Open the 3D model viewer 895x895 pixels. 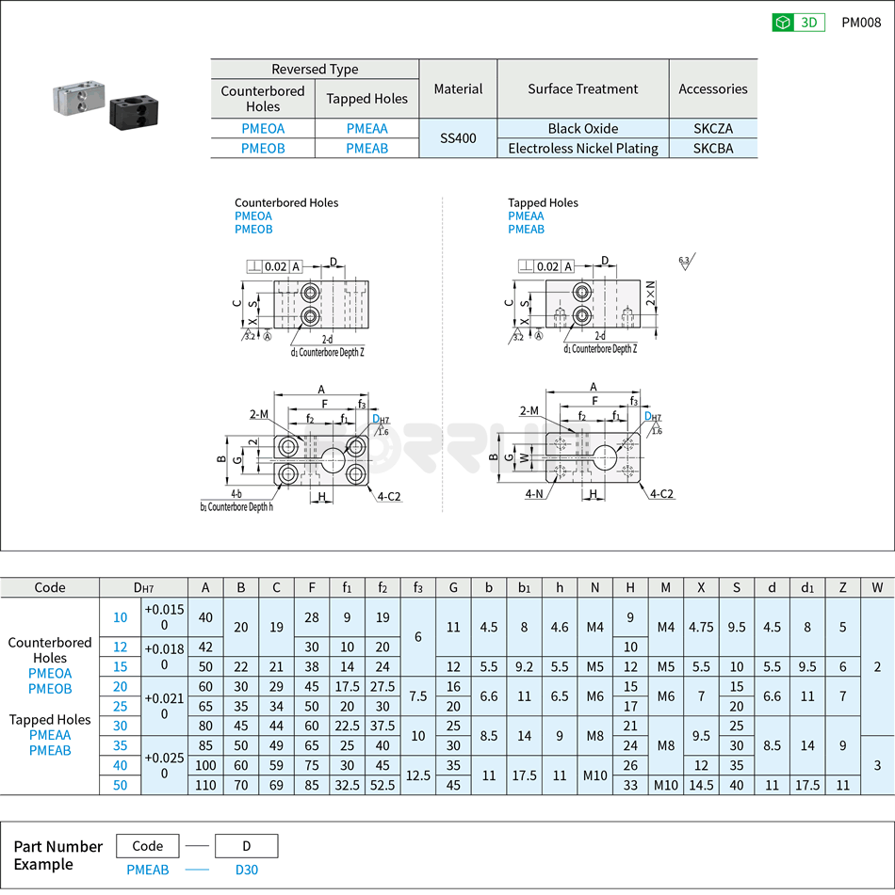[796, 21]
